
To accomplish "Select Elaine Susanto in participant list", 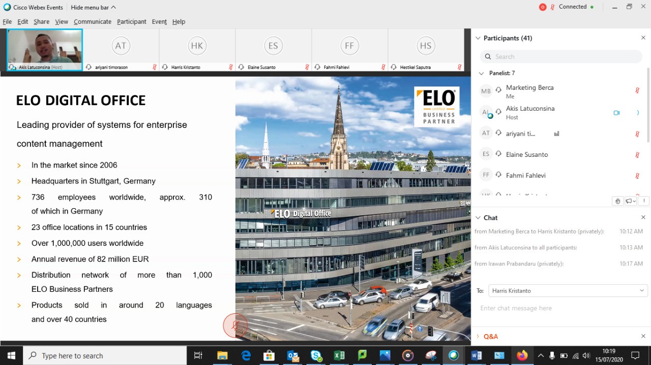I will pyautogui.click(x=559, y=154).
